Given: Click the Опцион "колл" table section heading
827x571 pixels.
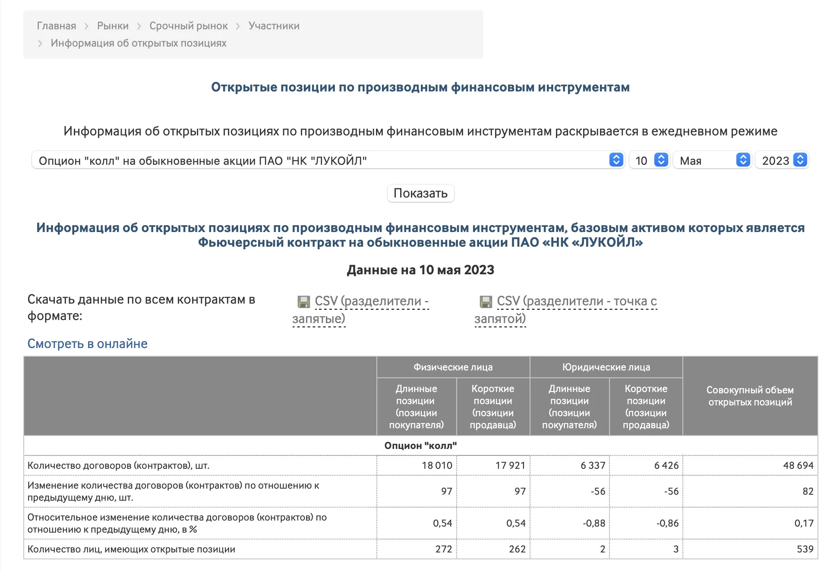Looking at the screenshot, I should click(420, 446).
